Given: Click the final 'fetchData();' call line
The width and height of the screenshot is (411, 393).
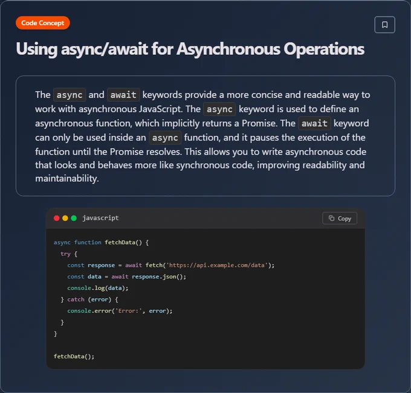Looking at the screenshot, I should pyautogui.click(x=74, y=356).
